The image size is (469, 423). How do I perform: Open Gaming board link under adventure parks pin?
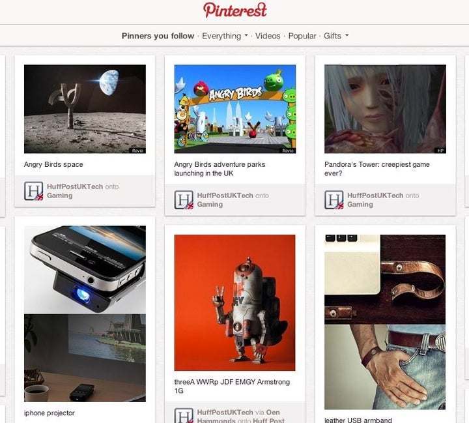tap(210, 205)
